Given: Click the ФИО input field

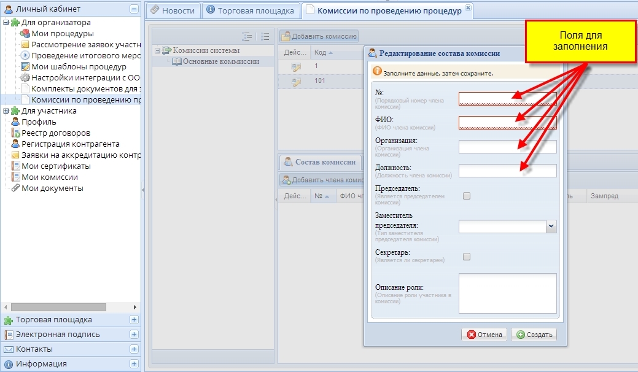Looking at the screenshot, I should pos(507,122).
